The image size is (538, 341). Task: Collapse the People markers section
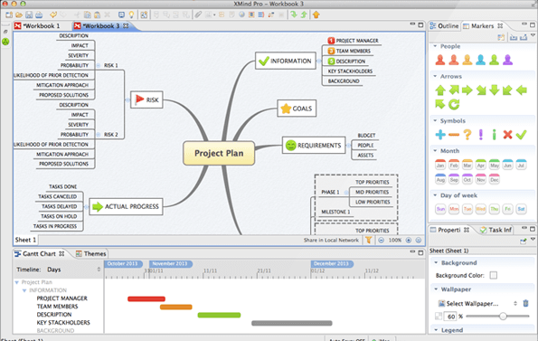435,46
